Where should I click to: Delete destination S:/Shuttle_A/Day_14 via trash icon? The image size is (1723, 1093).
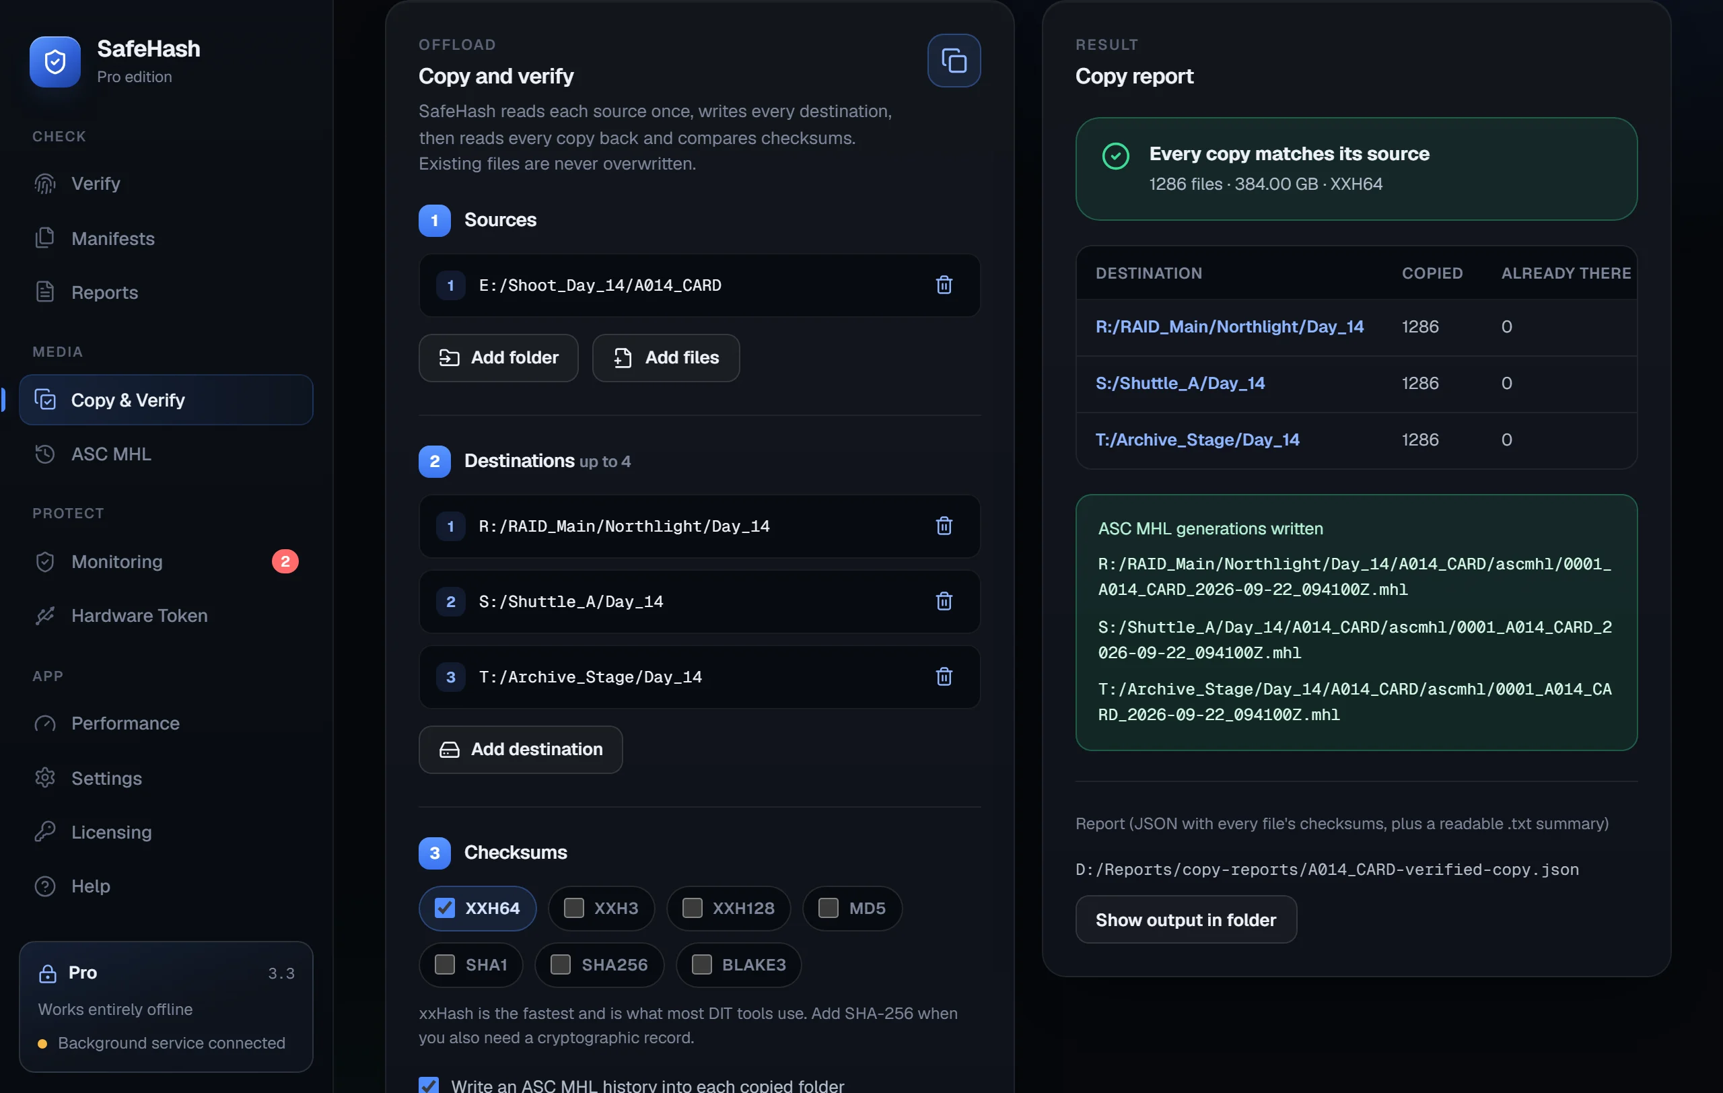point(944,602)
